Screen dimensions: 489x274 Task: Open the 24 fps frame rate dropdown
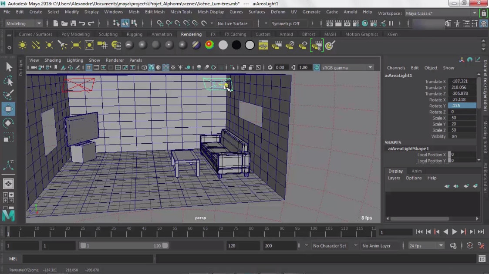pyautogui.click(x=426, y=246)
